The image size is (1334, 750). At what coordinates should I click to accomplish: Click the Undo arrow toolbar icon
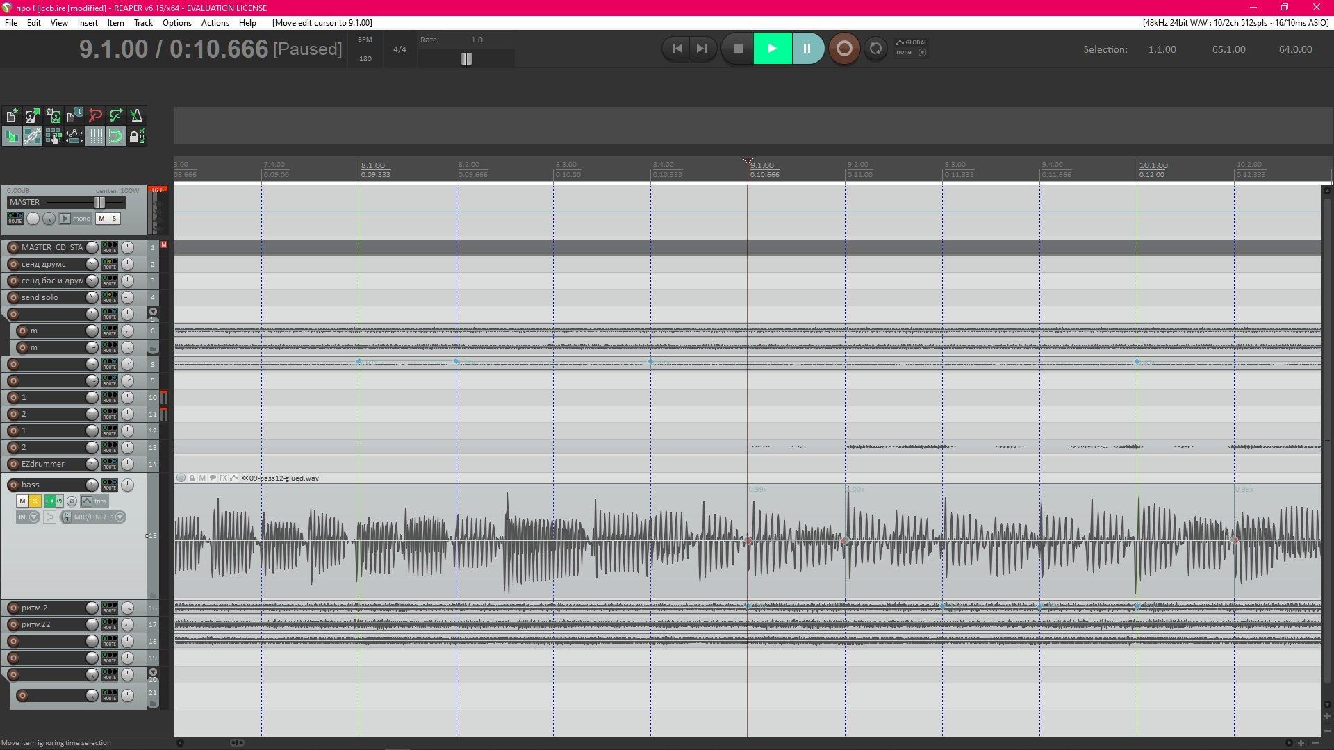[95, 116]
